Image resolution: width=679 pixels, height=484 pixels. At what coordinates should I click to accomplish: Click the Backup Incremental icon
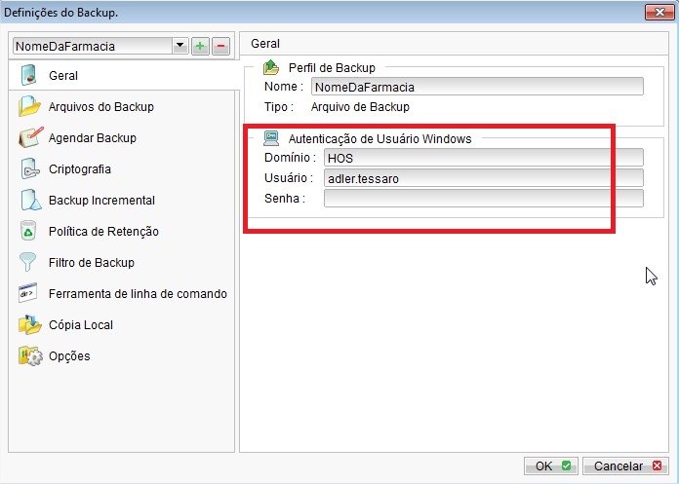click(29, 201)
